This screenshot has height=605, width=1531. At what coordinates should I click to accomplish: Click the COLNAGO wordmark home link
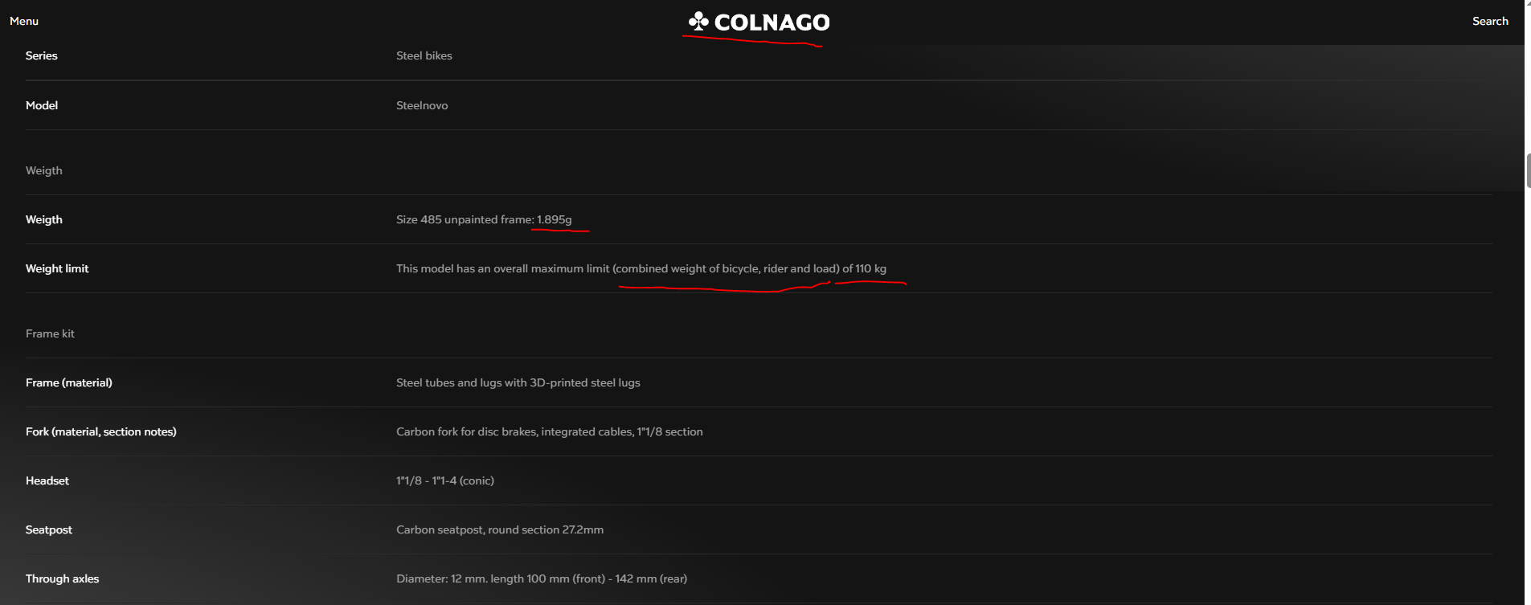(x=772, y=22)
